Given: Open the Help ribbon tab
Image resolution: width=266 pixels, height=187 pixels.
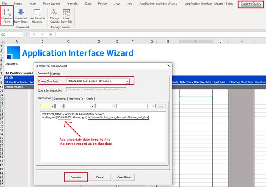Looking at the screenshot, I should coord(129,4).
